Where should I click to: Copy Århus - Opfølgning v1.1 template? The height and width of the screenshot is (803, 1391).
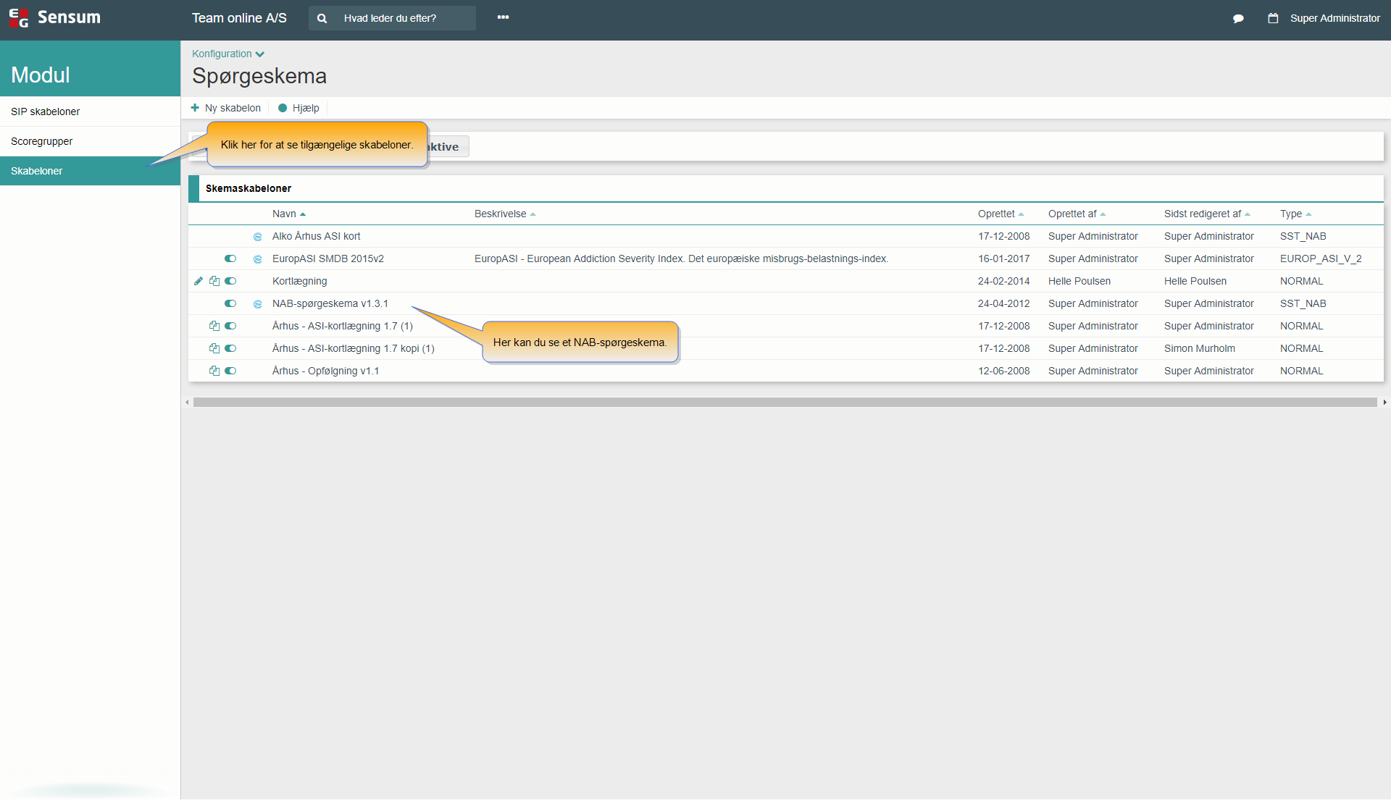click(214, 371)
